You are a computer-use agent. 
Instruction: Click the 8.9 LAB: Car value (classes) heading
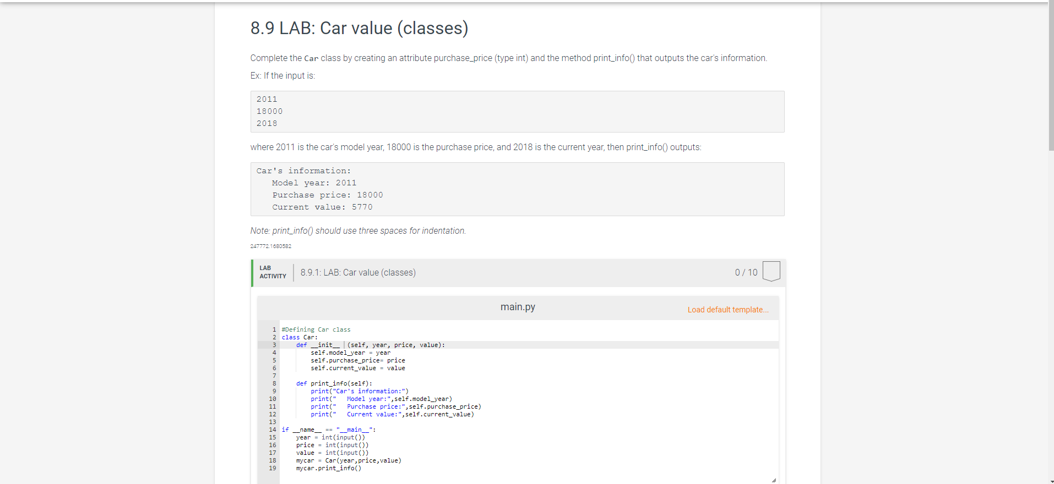tap(359, 28)
